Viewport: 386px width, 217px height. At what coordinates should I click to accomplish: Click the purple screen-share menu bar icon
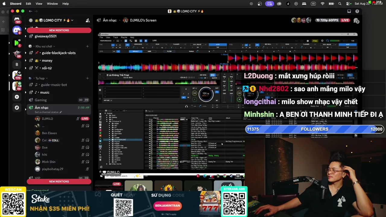[270, 4]
